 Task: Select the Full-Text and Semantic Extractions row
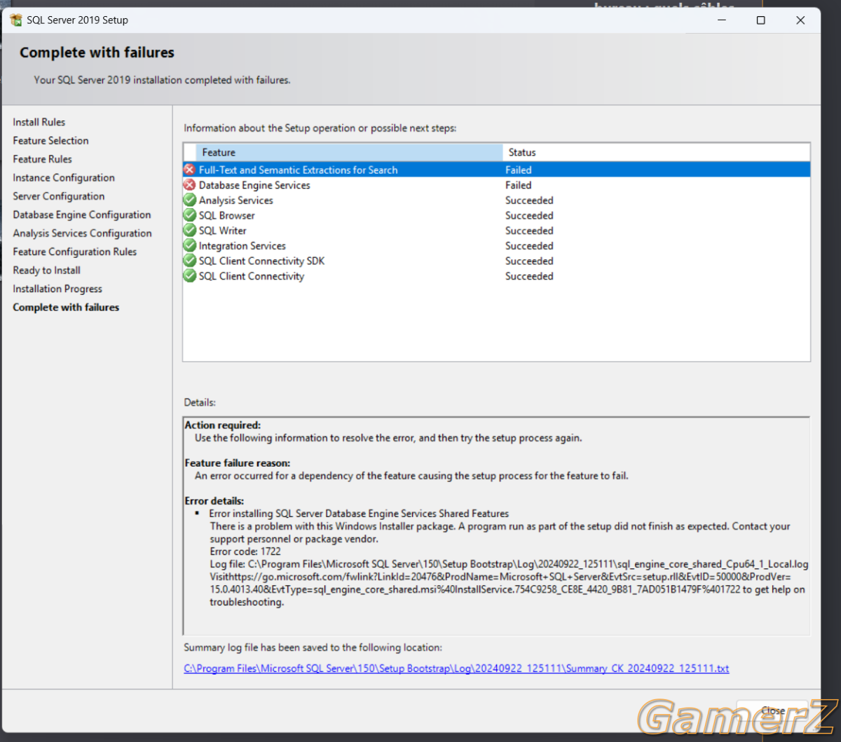click(496, 170)
